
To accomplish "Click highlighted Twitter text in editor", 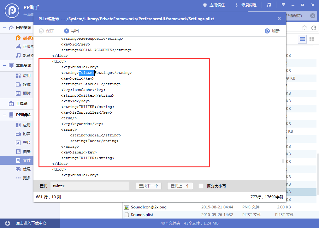I will pos(86,73).
